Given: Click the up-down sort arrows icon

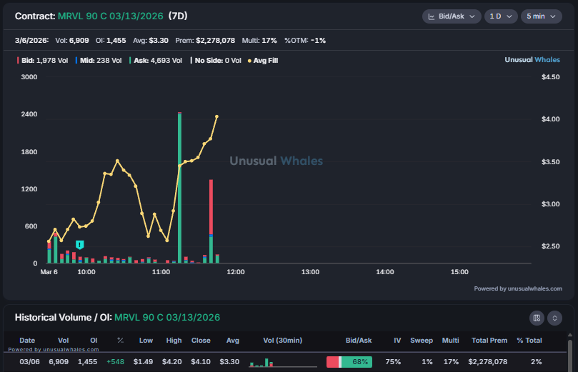Looking at the screenshot, I should pos(555,318).
